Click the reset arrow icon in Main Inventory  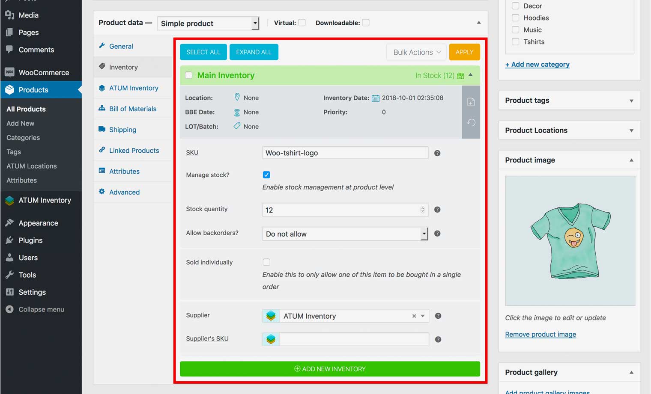click(471, 123)
